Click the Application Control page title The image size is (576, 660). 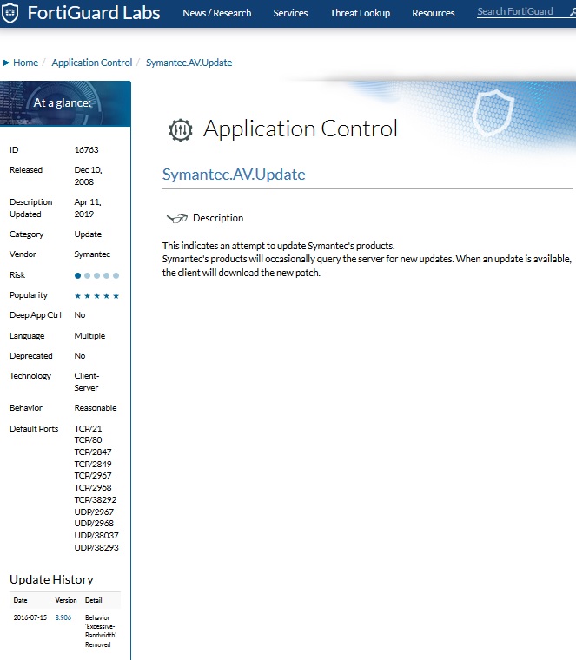click(301, 129)
